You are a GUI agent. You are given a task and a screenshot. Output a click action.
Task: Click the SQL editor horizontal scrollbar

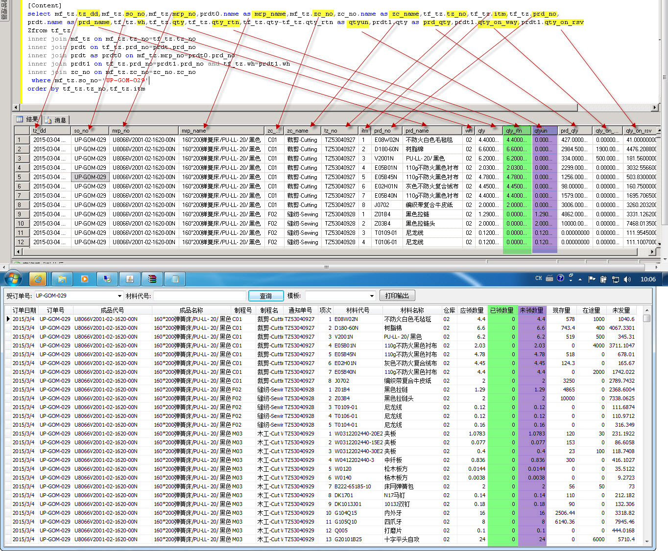335,107
